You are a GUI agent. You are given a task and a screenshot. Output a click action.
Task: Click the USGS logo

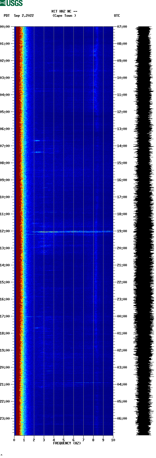[x=11, y=3]
